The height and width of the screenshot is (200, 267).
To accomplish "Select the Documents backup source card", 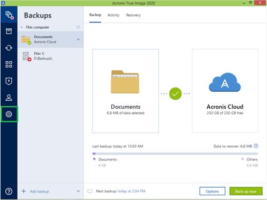I will pyautogui.click(x=125, y=91).
